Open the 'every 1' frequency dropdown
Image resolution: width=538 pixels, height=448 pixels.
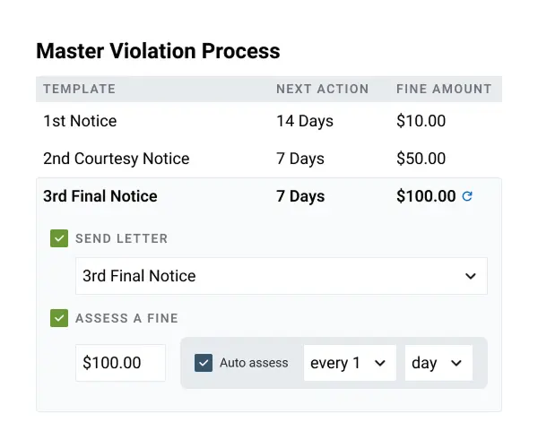pyautogui.click(x=350, y=363)
